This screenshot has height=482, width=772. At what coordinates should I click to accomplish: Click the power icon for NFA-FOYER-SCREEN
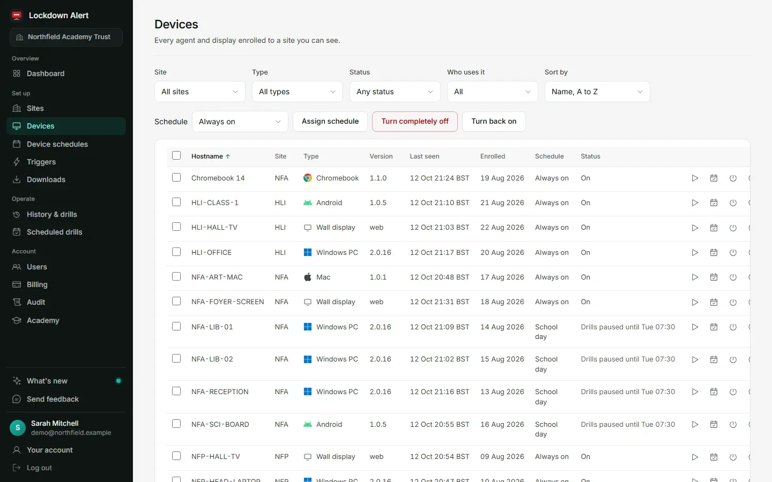pyautogui.click(x=733, y=302)
